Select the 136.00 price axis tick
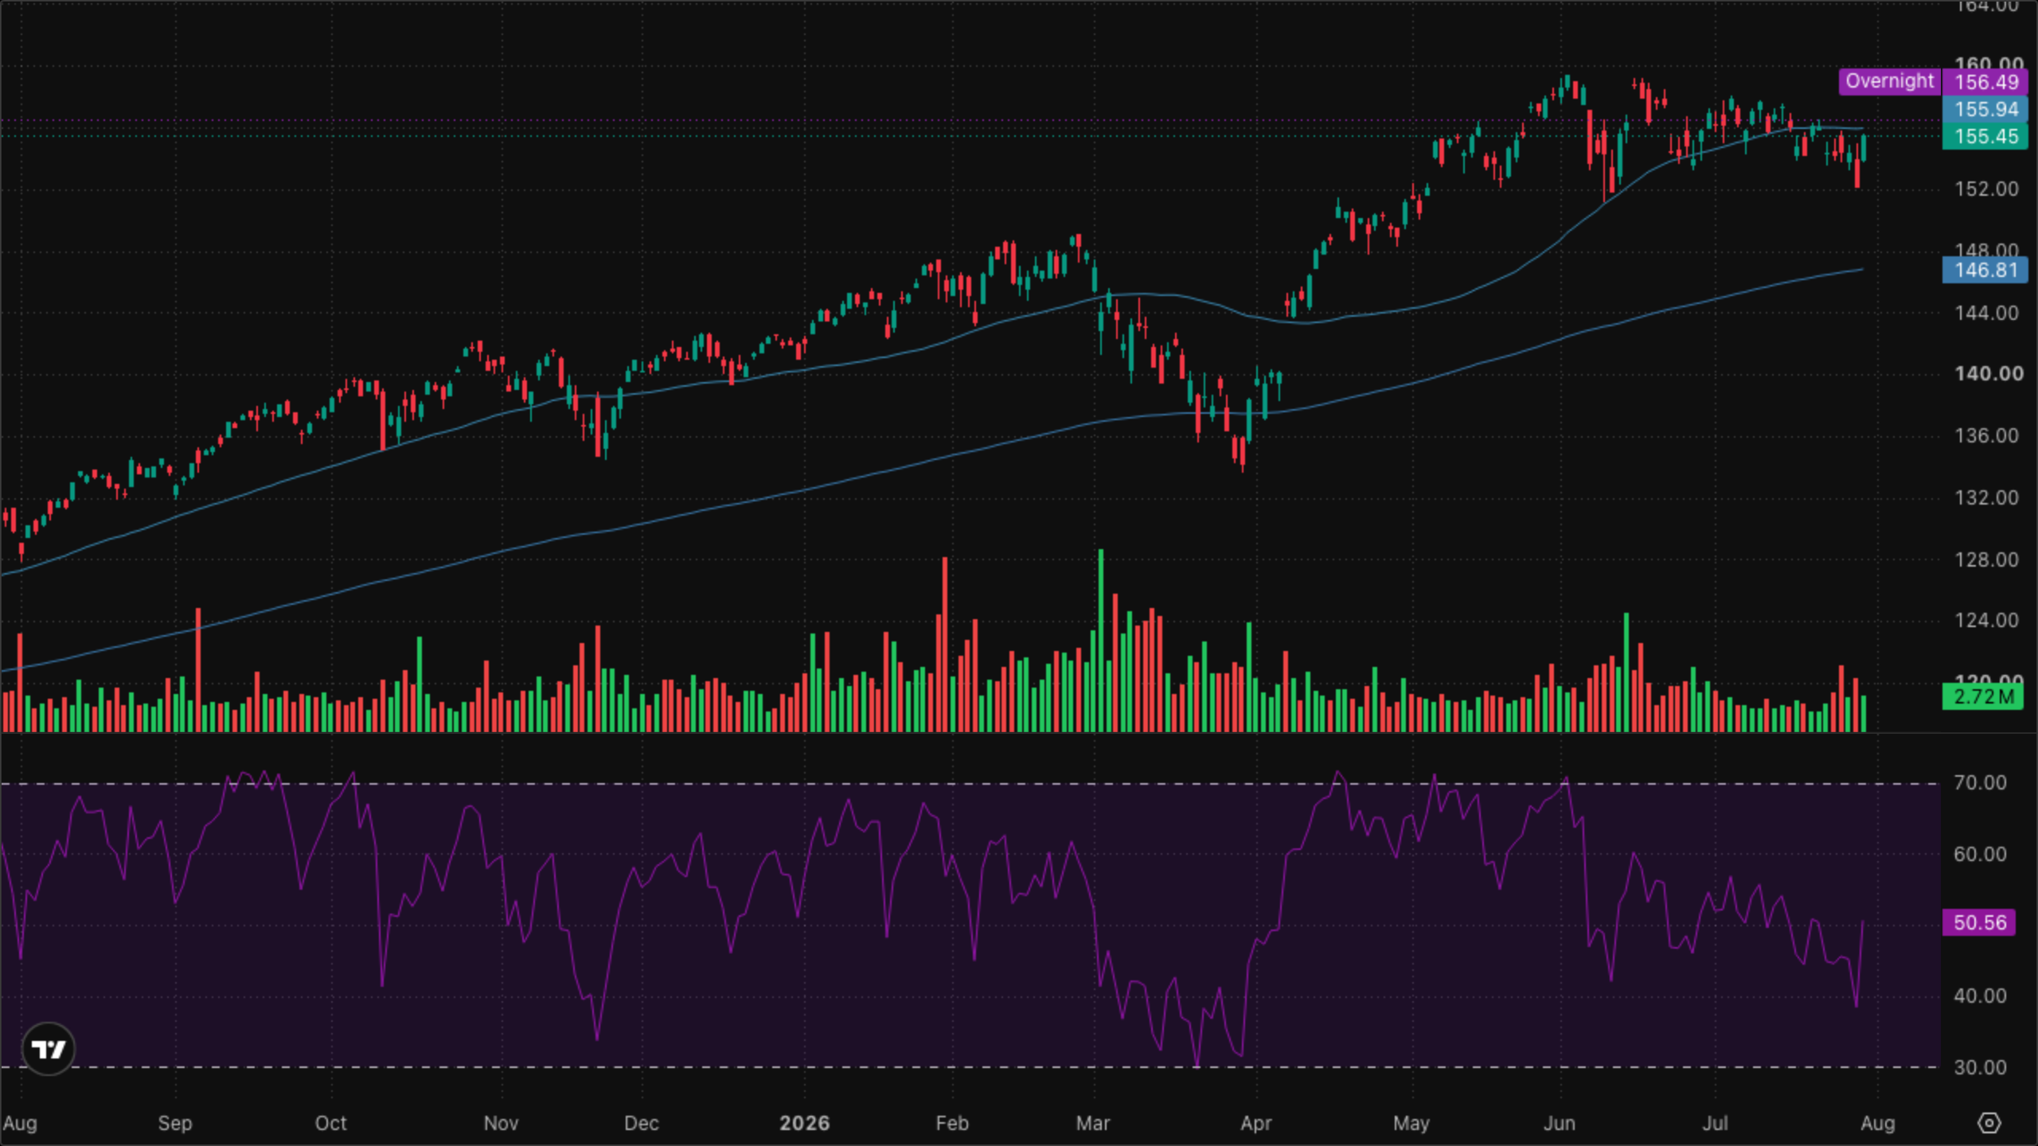The width and height of the screenshot is (2038, 1146). [x=1986, y=435]
